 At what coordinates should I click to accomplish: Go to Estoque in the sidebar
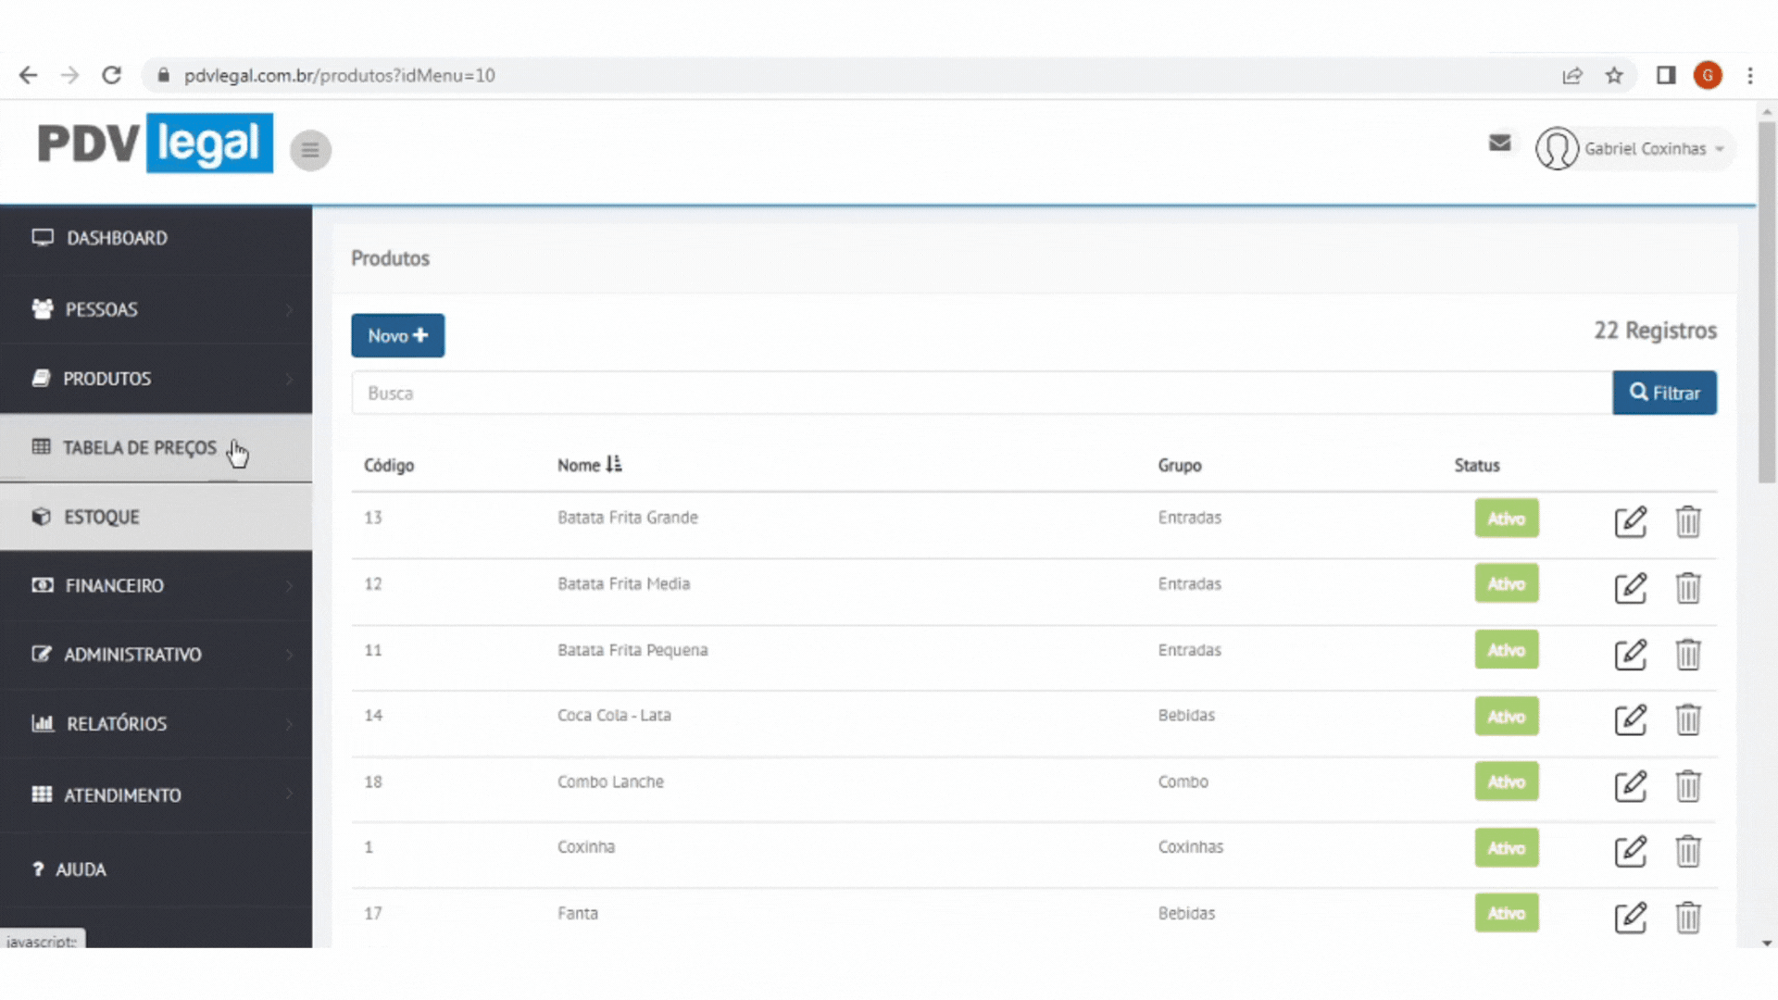[x=102, y=518]
